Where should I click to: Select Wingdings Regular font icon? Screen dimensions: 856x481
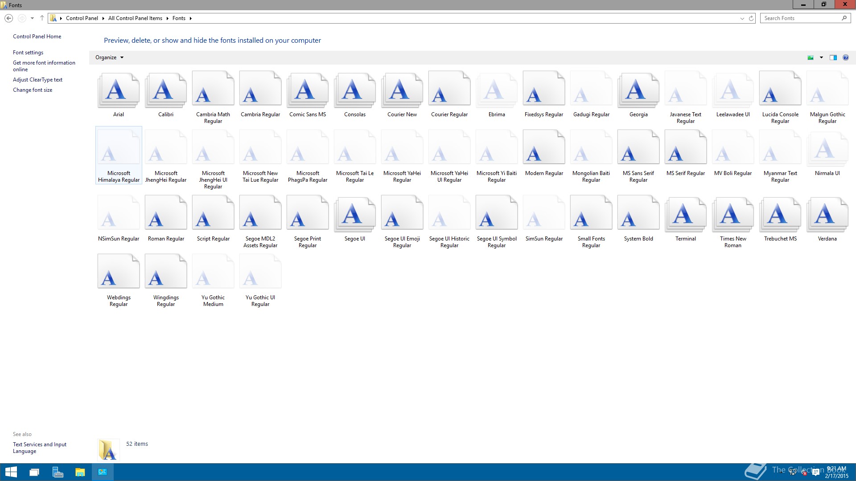tap(166, 272)
